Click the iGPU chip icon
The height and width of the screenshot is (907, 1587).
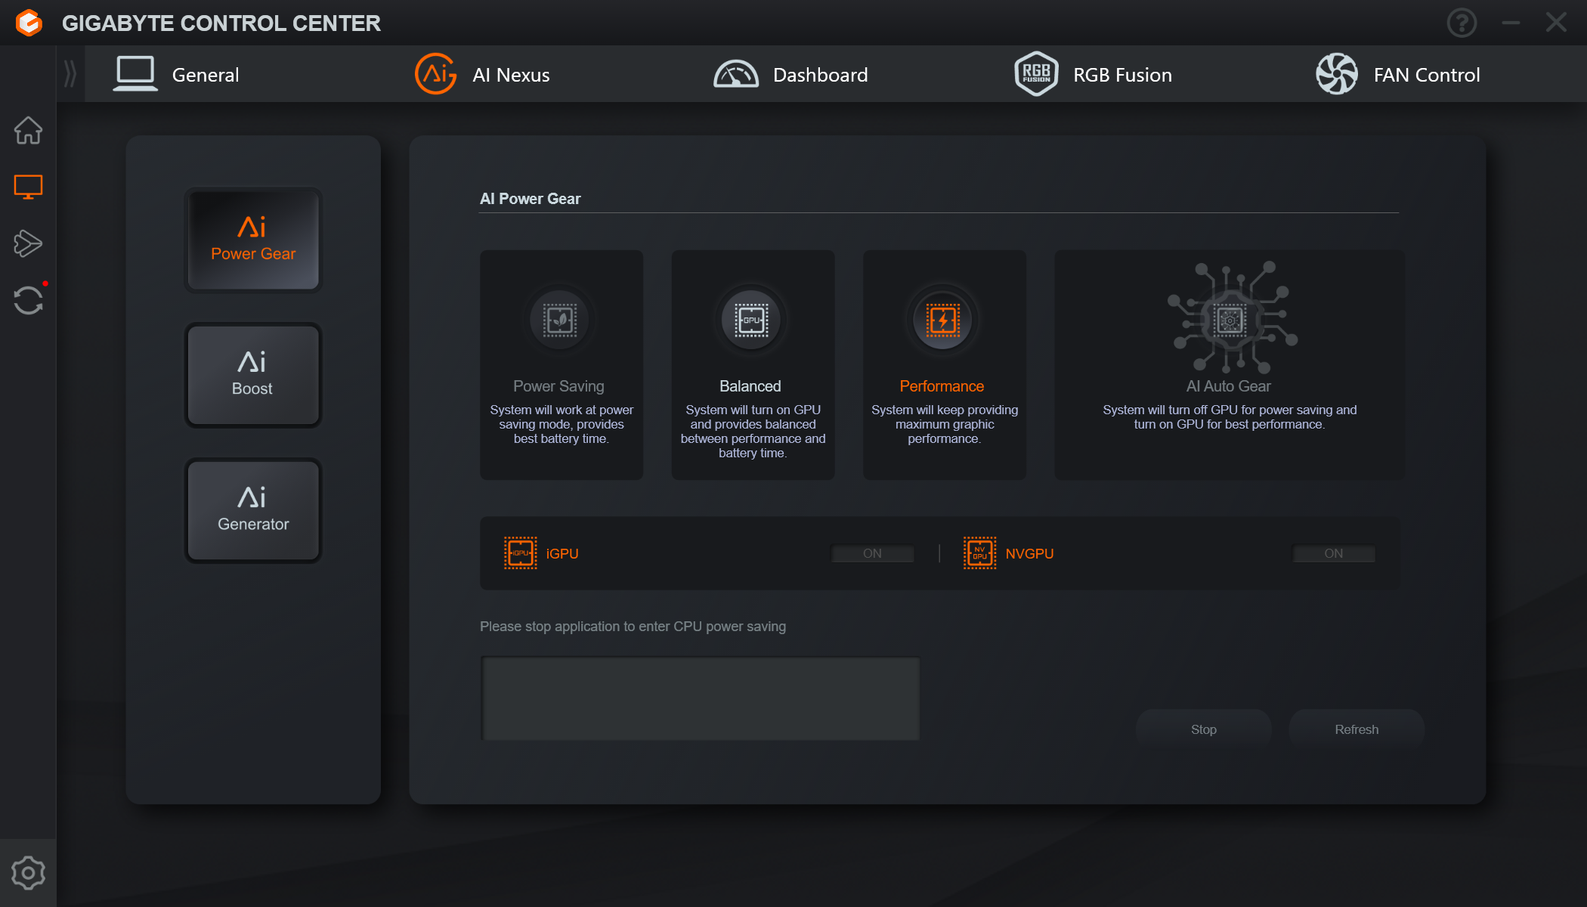point(521,553)
